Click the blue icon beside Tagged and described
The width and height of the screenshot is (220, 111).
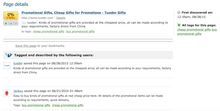point(9,55)
